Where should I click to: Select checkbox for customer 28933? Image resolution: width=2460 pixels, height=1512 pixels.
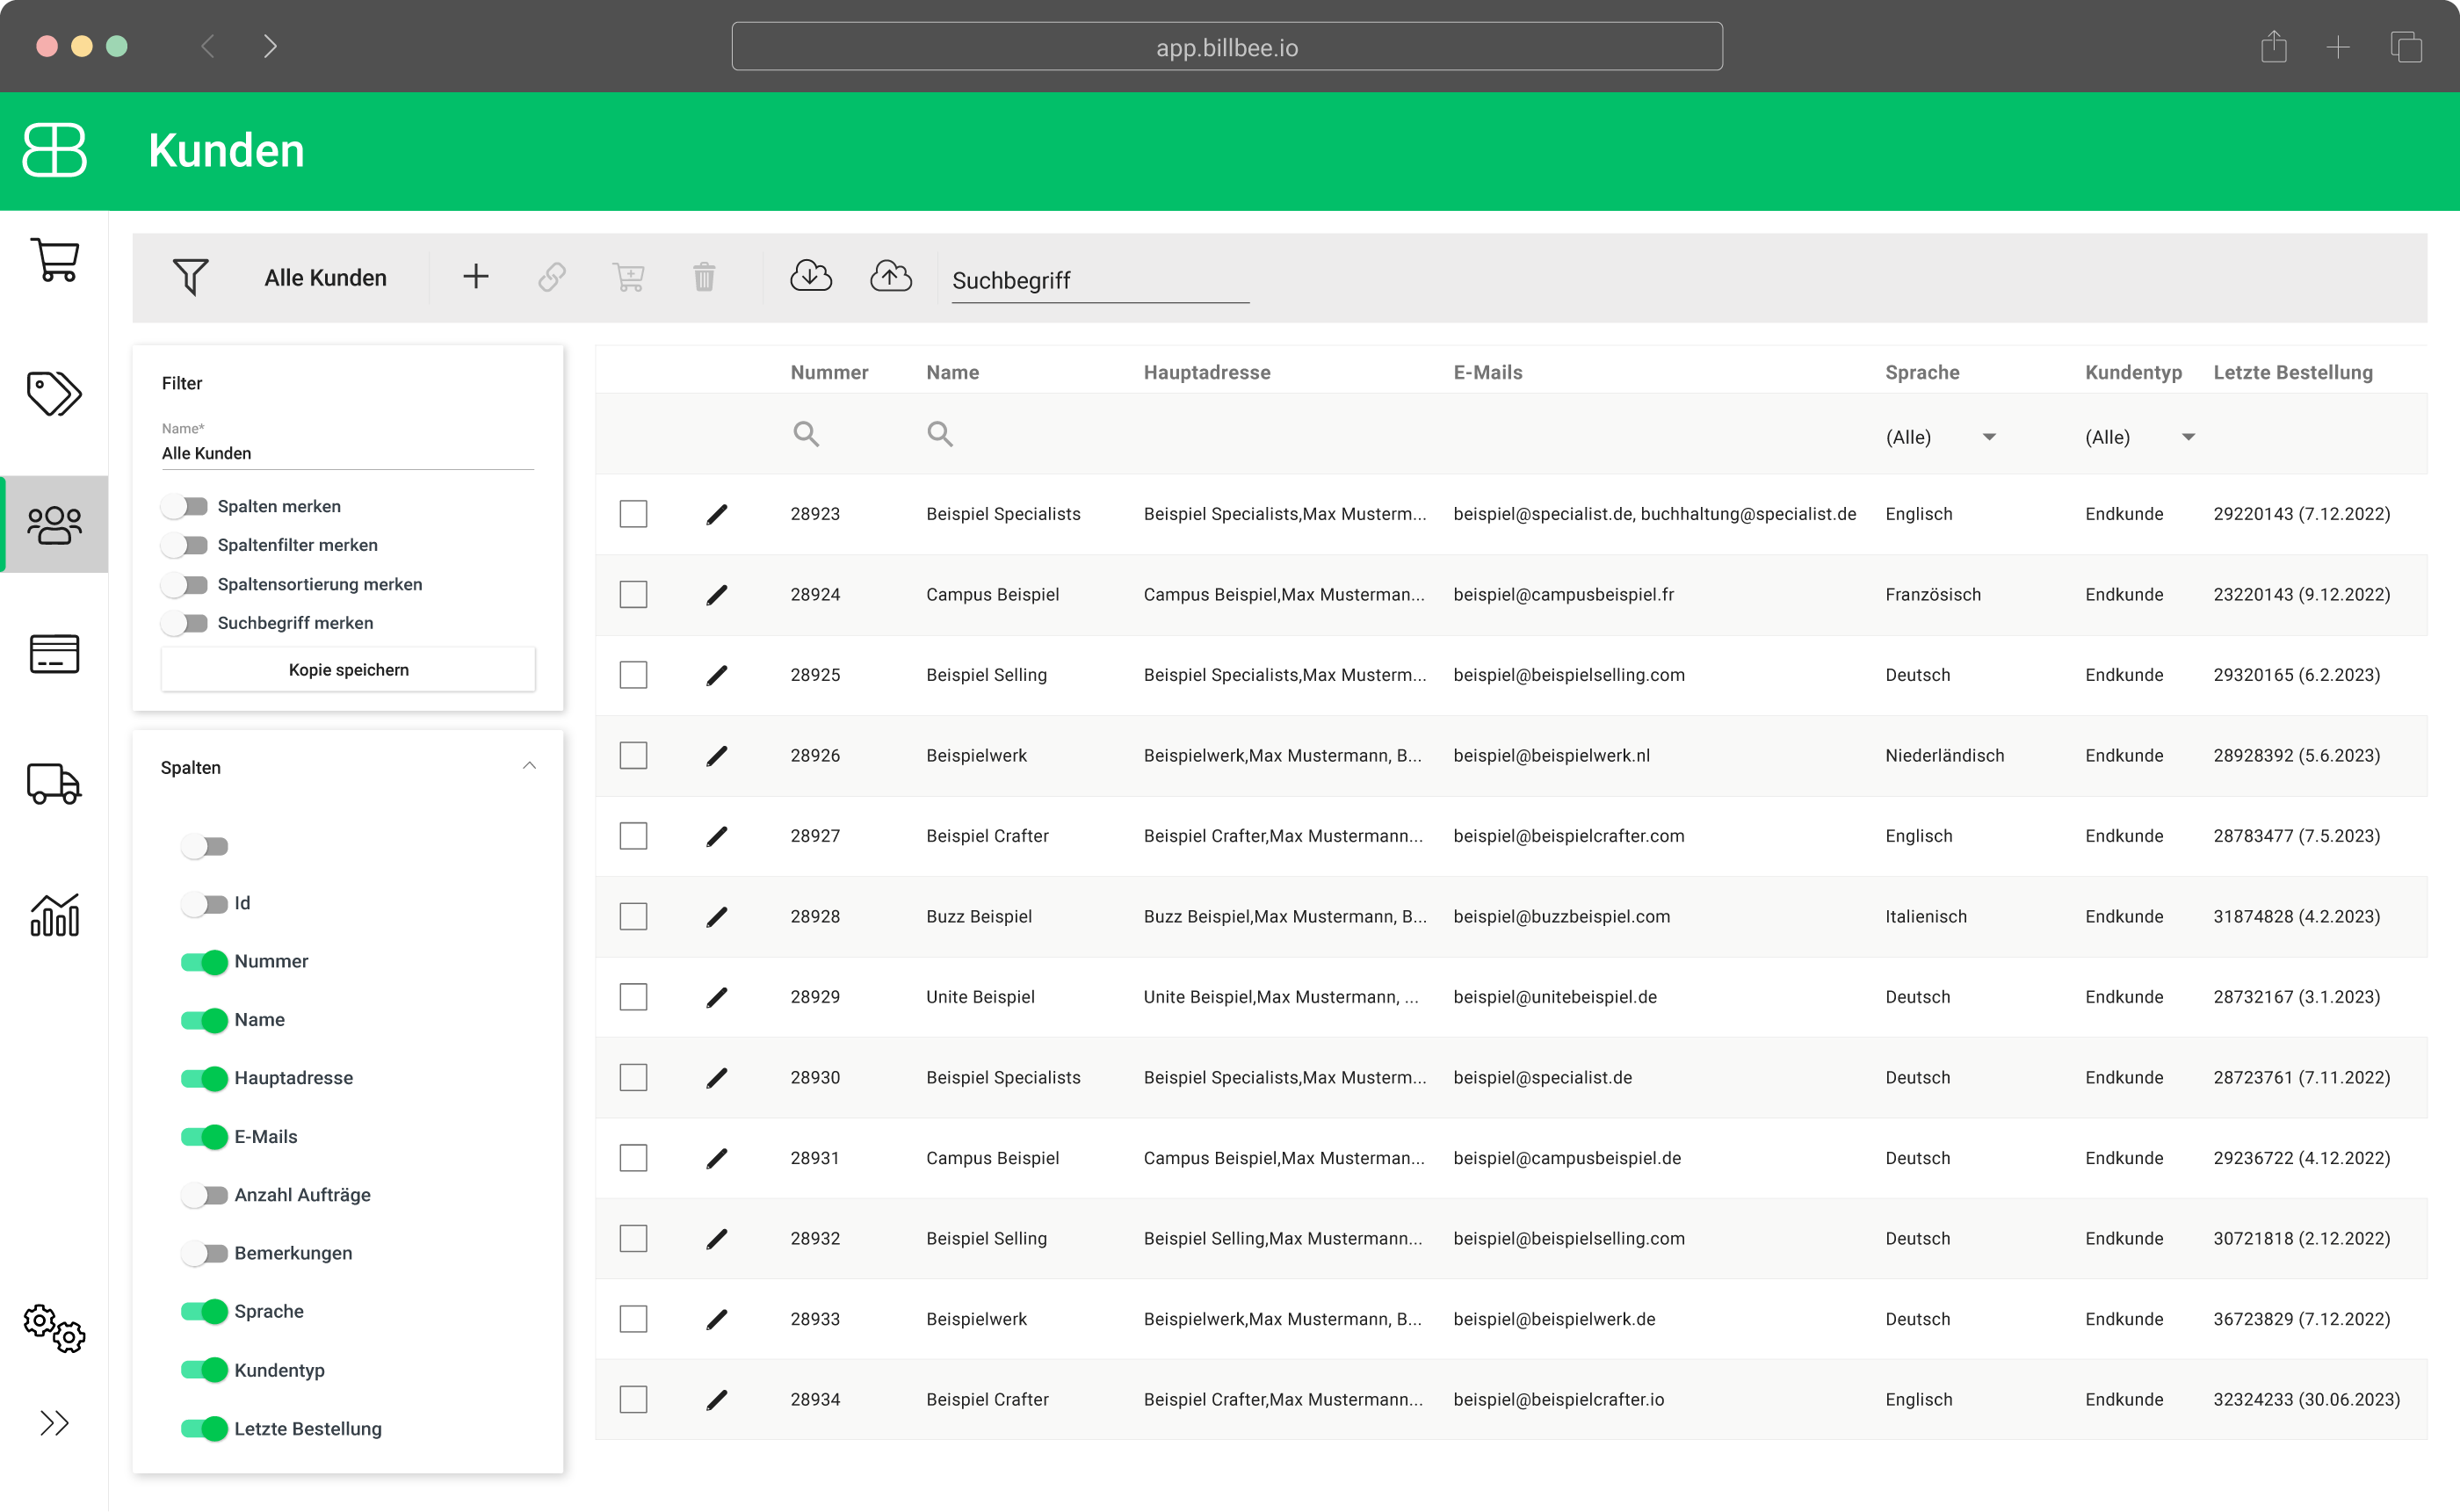[x=633, y=1319]
